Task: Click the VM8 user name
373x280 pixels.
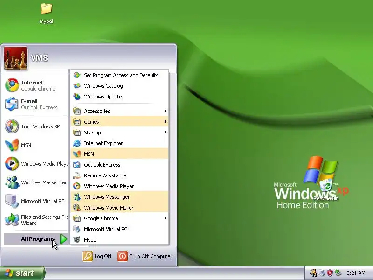Action: tap(40, 58)
